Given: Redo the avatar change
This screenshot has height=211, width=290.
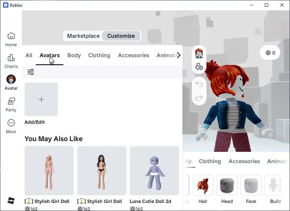Looking at the screenshot, I should click(x=199, y=98).
